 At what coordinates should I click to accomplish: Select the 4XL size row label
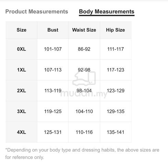click(22, 132)
